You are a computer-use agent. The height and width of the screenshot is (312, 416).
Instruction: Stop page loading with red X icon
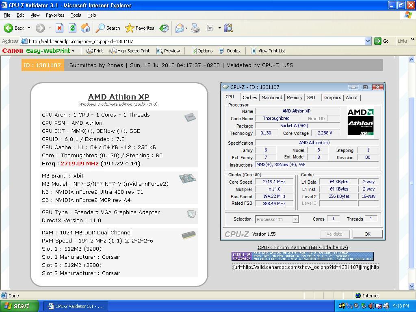pyautogui.click(x=59, y=28)
